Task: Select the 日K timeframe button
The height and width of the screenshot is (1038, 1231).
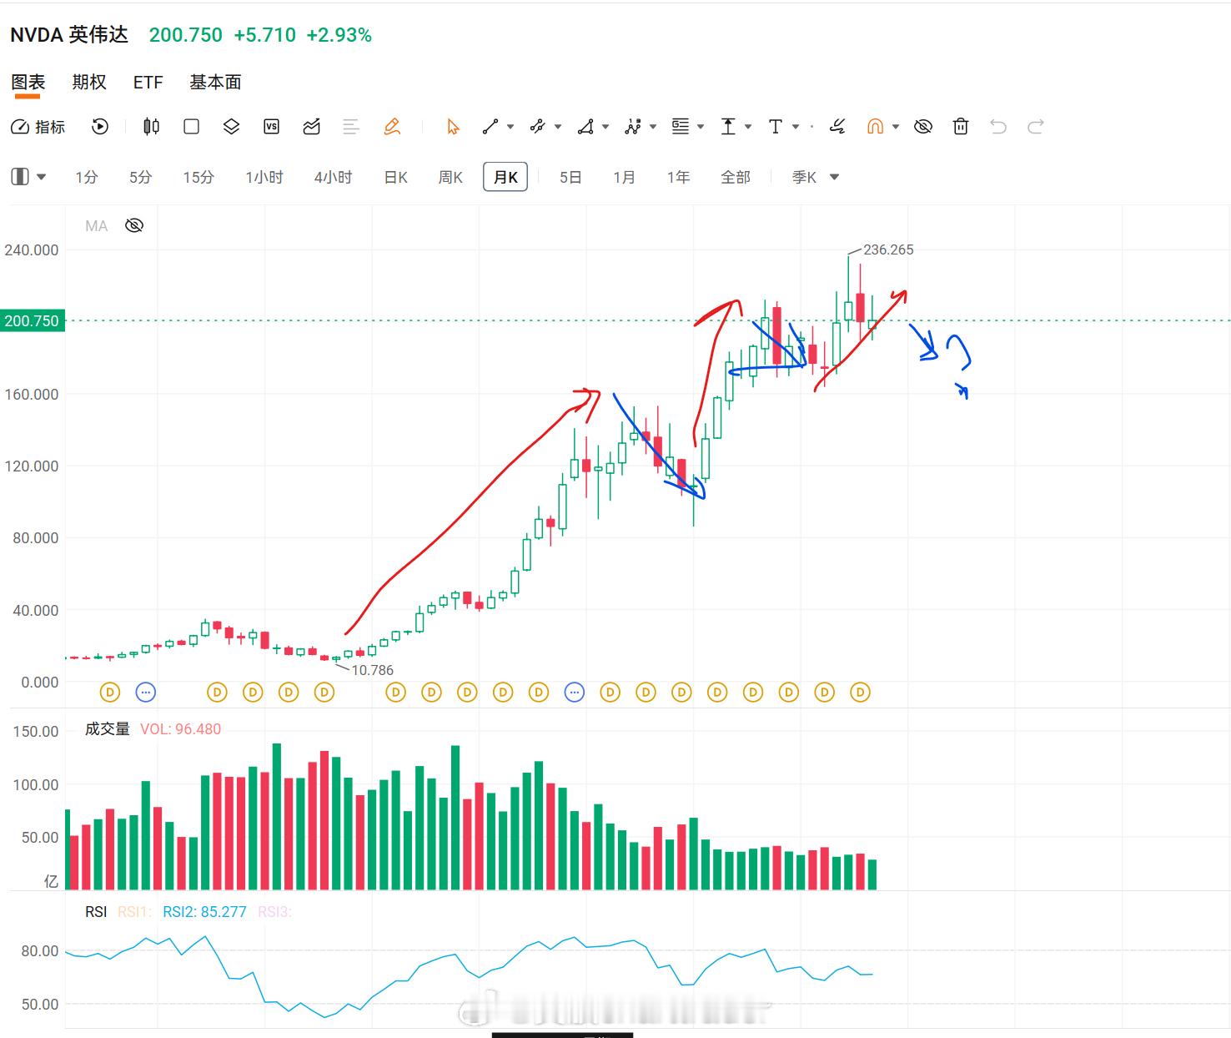Action: (x=395, y=177)
